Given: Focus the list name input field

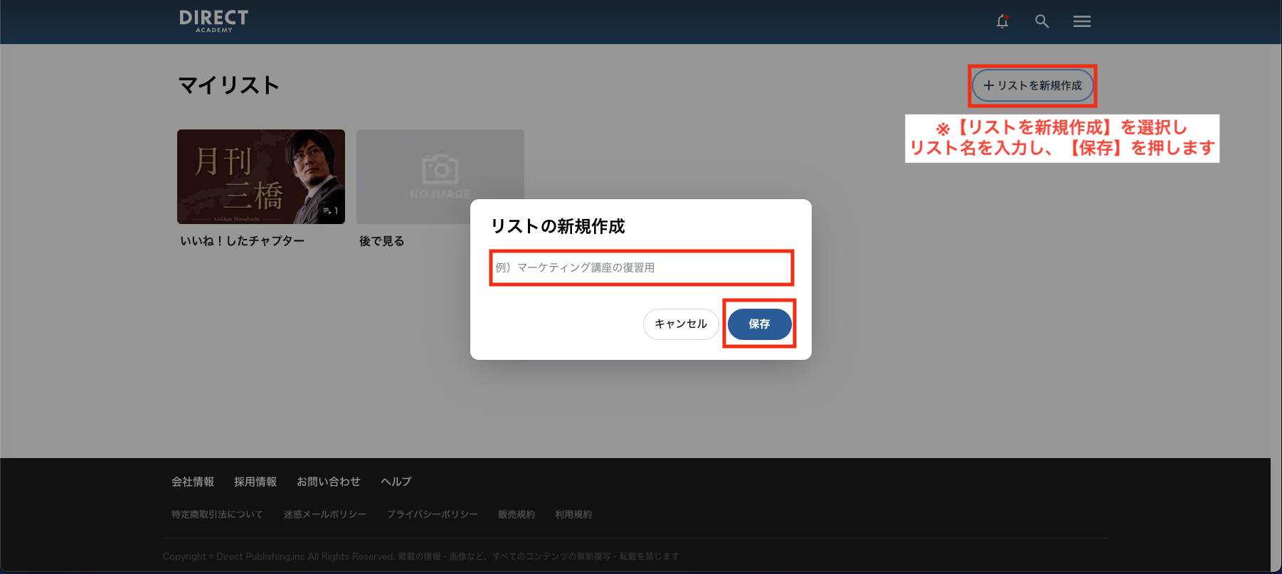Looking at the screenshot, I should pos(641,267).
